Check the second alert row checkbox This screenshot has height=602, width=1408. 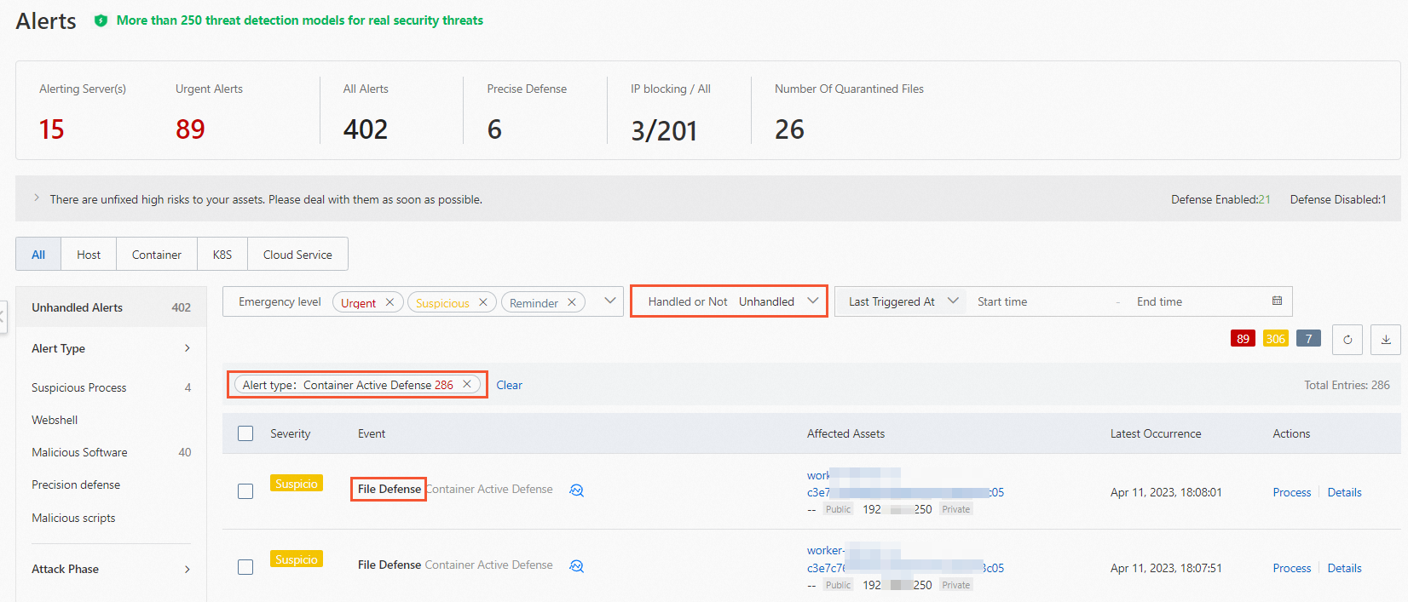[x=245, y=567]
